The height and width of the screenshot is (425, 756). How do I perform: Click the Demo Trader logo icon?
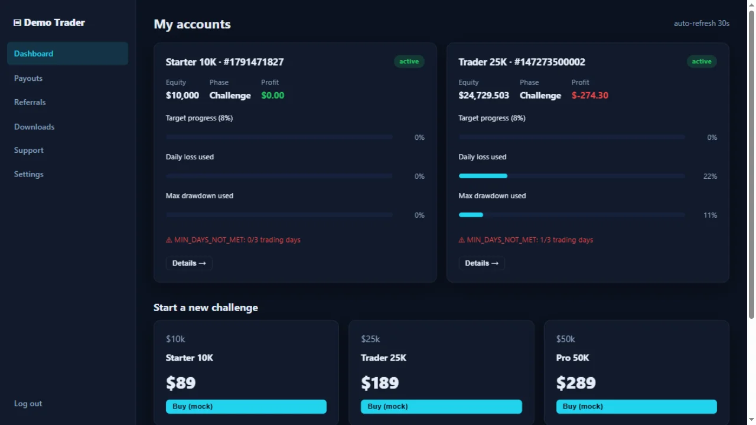(18, 23)
